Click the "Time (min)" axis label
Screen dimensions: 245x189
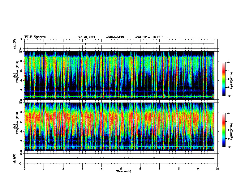[124, 171]
